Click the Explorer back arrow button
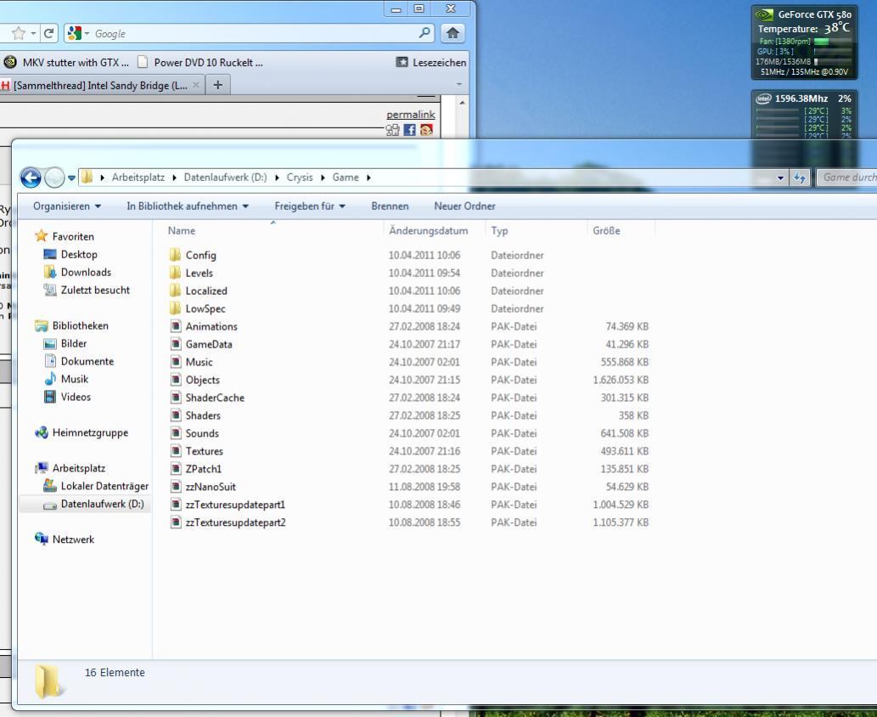This screenshot has height=717, width=877. [x=31, y=178]
